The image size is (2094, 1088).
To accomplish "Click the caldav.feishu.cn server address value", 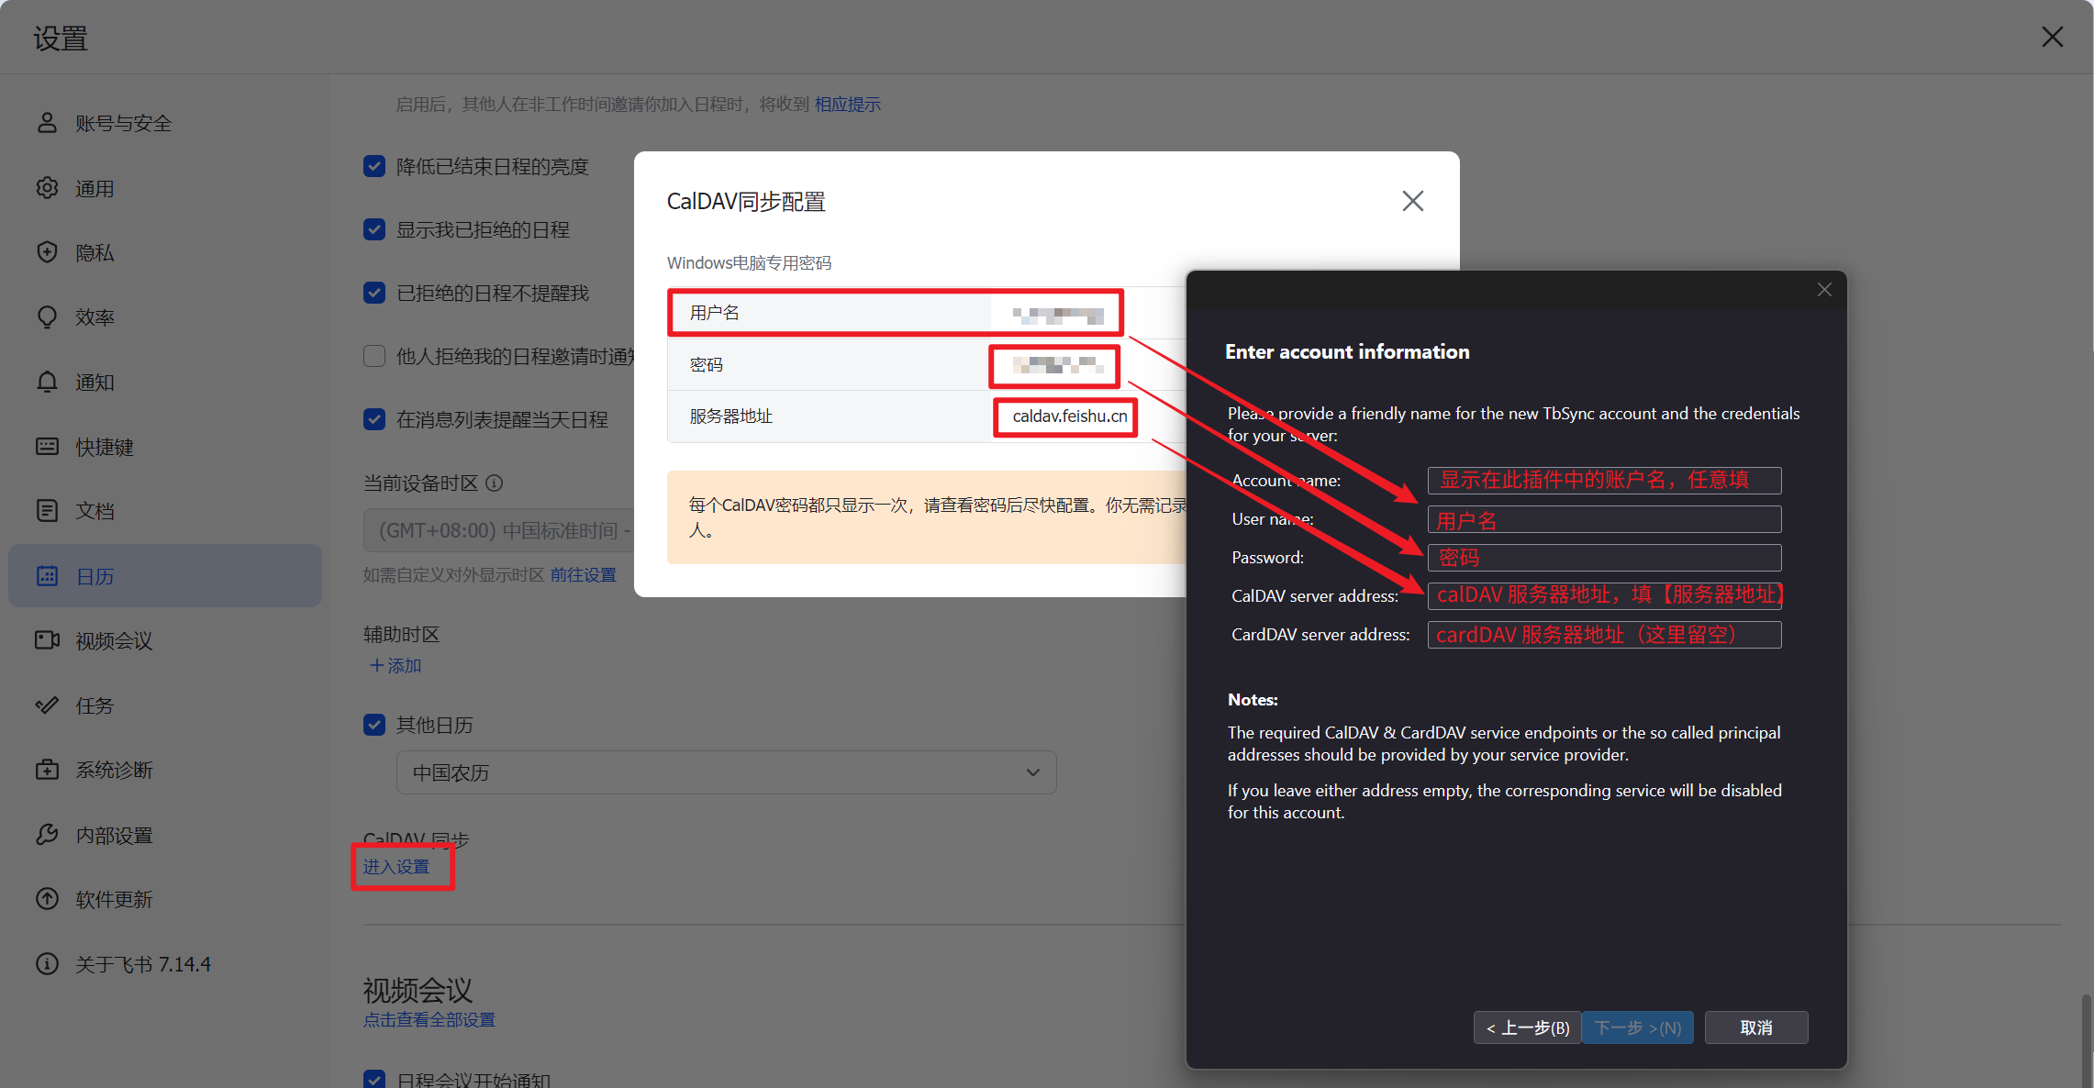I will (1069, 416).
